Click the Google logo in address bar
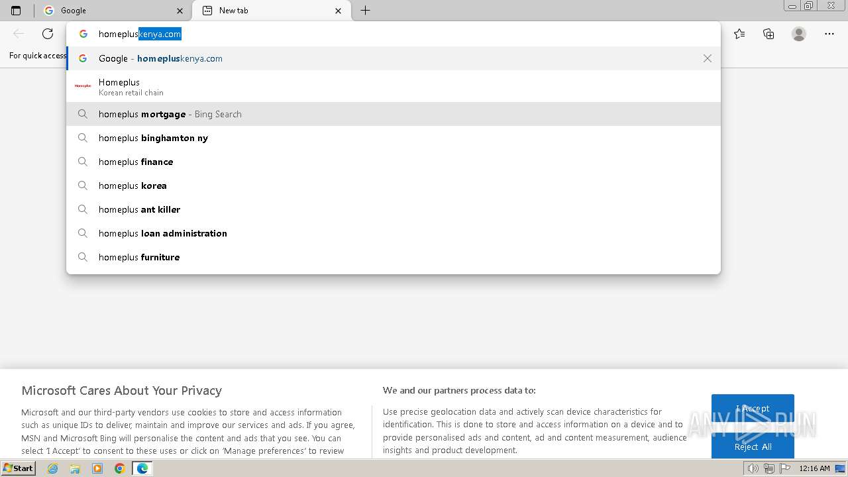Viewport: 848px width, 477px height. click(x=83, y=34)
